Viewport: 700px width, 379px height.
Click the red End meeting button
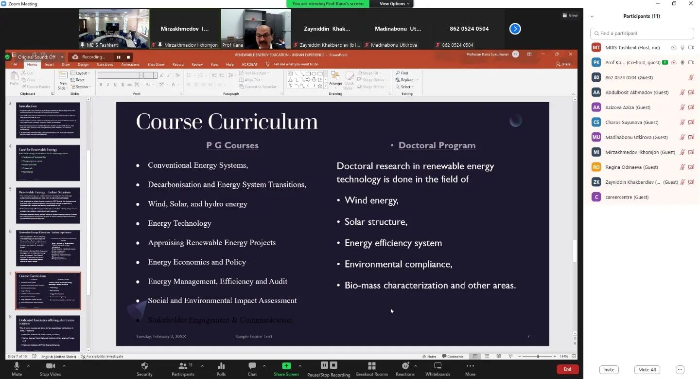pos(567,369)
